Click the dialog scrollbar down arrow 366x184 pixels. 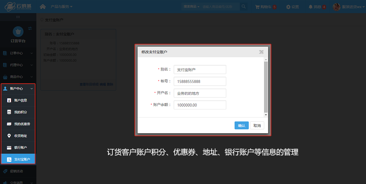tap(266, 115)
